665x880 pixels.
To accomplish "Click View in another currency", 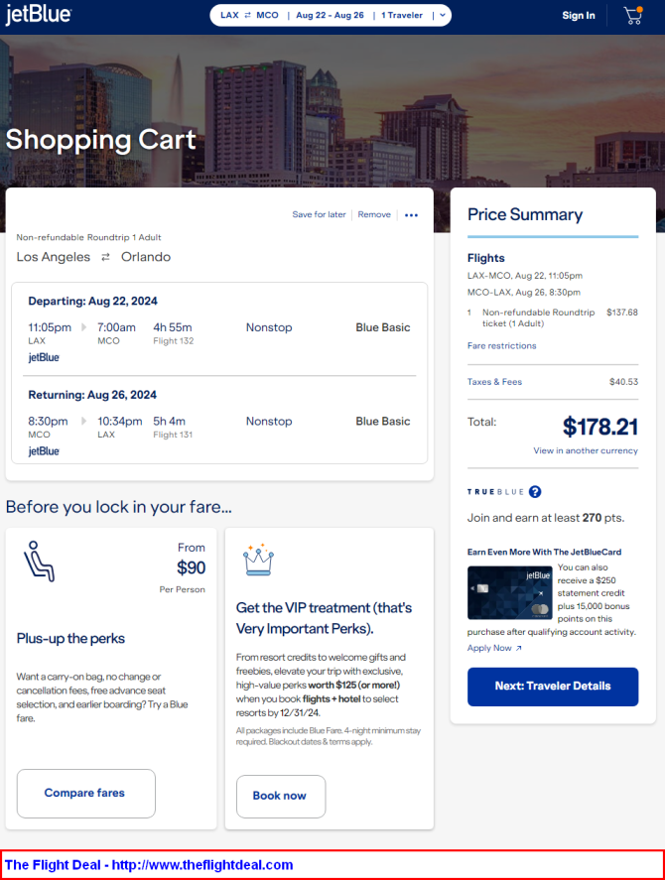I will 586,450.
